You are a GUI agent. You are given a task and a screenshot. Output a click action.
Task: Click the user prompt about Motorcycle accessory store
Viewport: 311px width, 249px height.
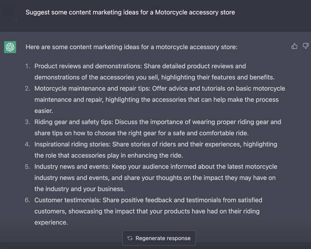click(130, 12)
